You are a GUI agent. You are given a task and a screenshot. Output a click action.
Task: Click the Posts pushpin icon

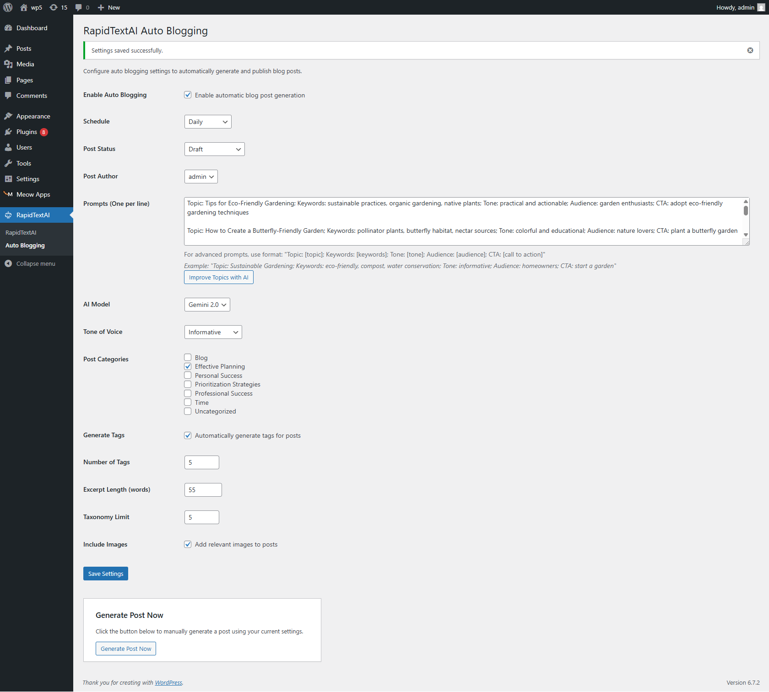coord(8,48)
